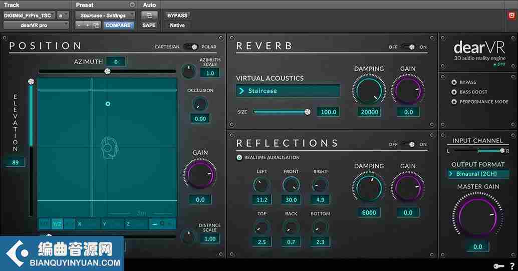
Task: Click the Azimuth slider handle
Action: pyautogui.click(x=107, y=71)
